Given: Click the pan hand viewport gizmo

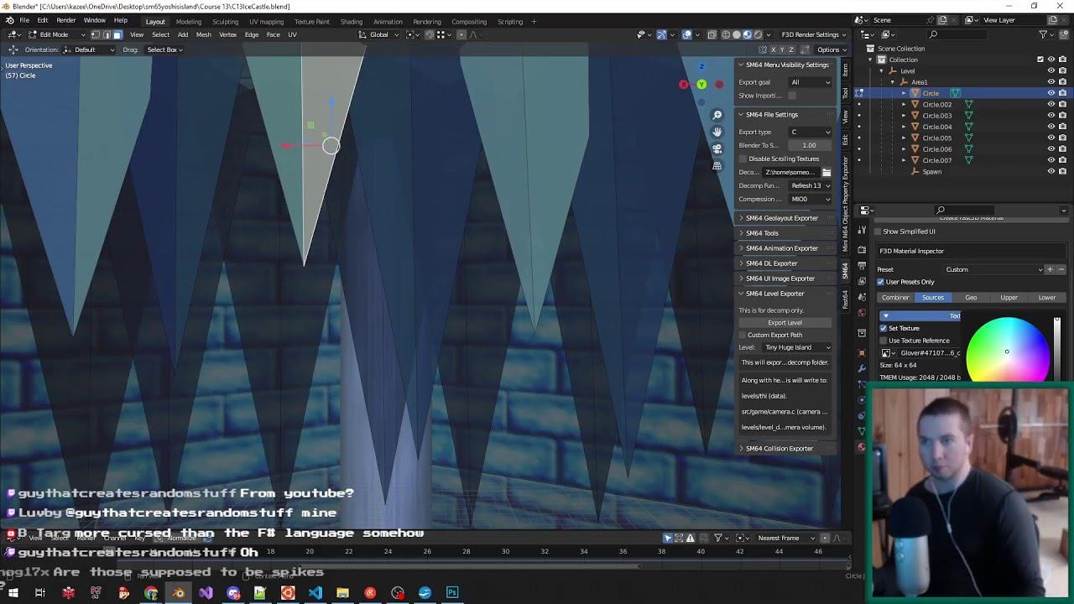Looking at the screenshot, I should click(x=717, y=132).
